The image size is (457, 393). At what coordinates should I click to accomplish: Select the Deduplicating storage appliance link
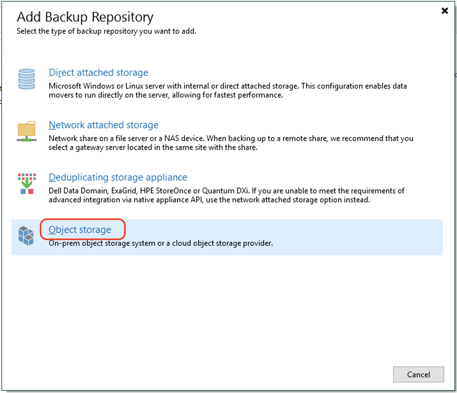coord(118,177)
